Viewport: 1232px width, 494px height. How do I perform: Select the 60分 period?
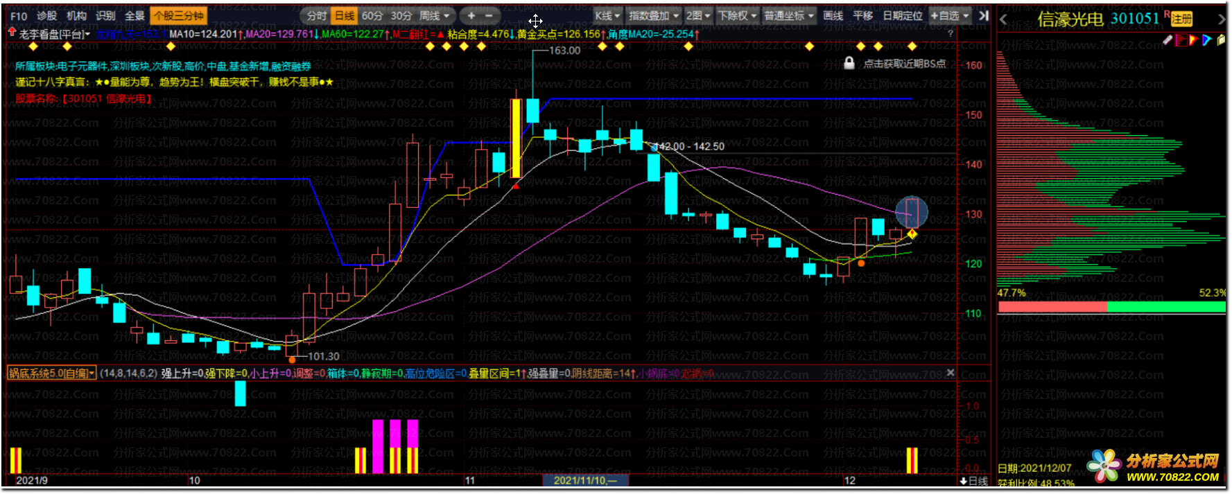coord(372,16)
